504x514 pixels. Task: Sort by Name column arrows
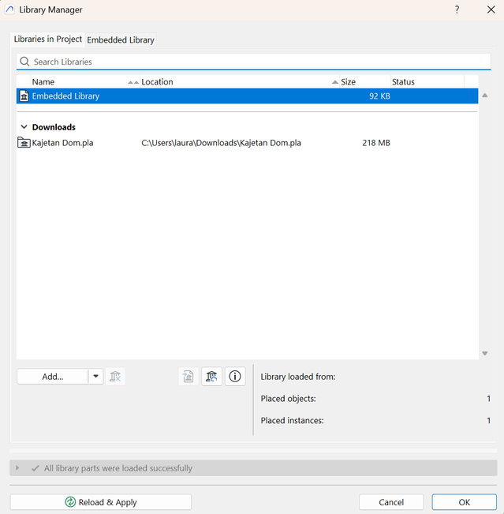coord(133,82)
